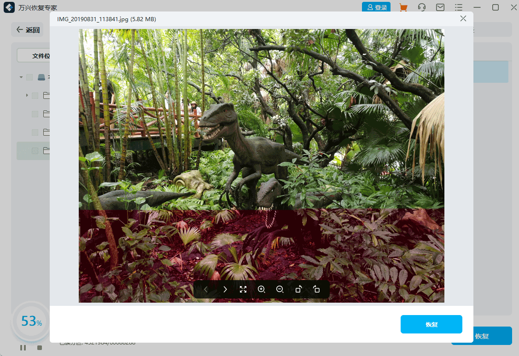Contact support via the headset icon
The width and height of the screenshot is (519, 356).
coord(422,7)
